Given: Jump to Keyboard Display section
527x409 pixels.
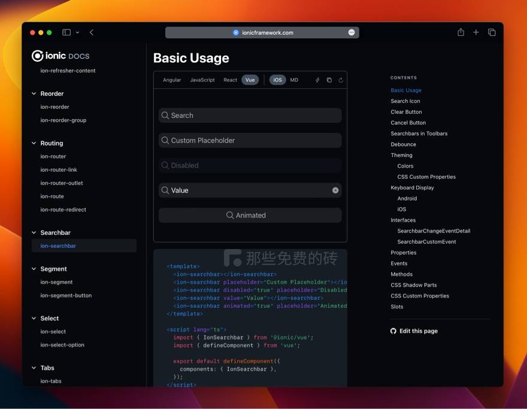Looking at the screenshot, I should pyautogui.click(x=412, y=187).
